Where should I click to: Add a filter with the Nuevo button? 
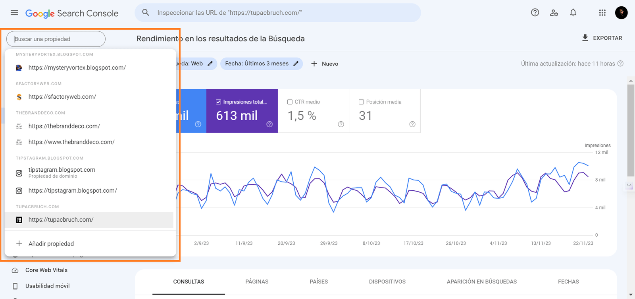[x=324, y=63]
